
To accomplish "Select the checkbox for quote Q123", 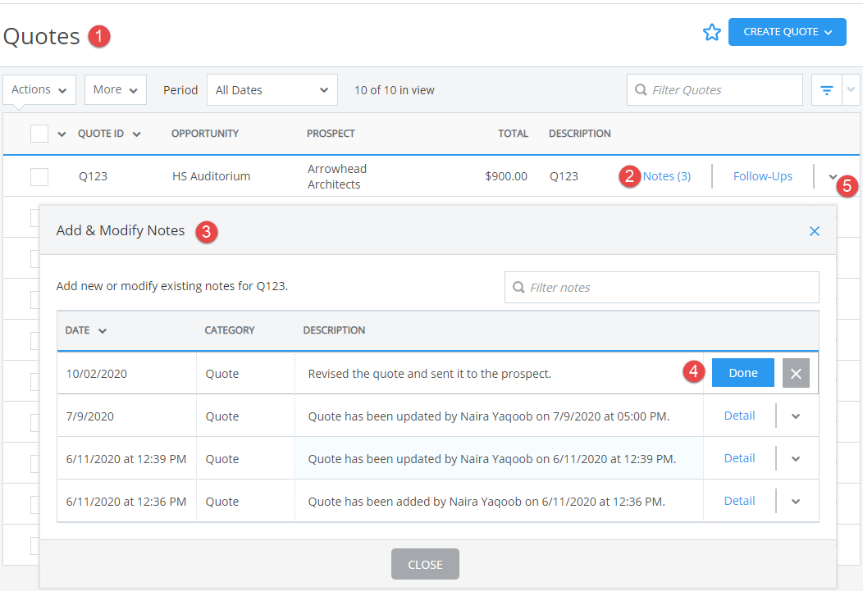I will (x=39, y=177).
